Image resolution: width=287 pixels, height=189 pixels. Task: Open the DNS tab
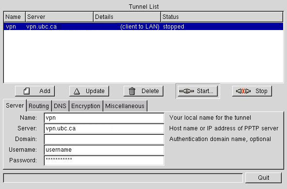tap(60, 106)
